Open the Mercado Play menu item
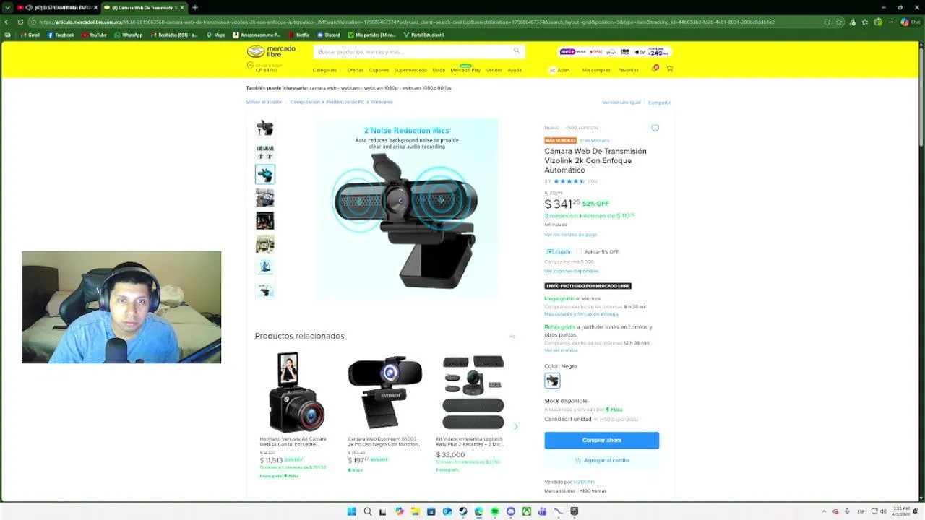The height and width of the screenshot is (520, 925). pos(465,70)
